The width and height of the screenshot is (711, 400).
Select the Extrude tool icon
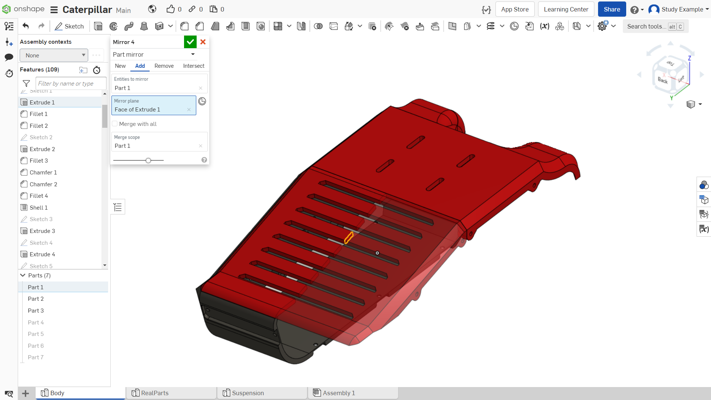[98, 26]
